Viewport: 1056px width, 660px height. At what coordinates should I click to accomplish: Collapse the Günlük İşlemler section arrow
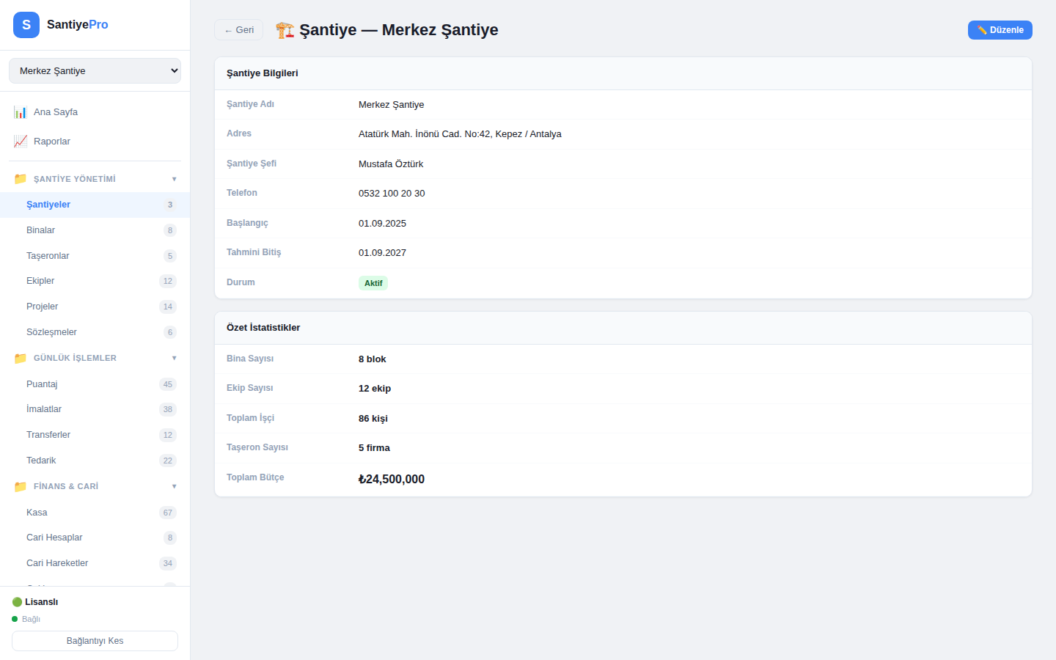(174, 359)
